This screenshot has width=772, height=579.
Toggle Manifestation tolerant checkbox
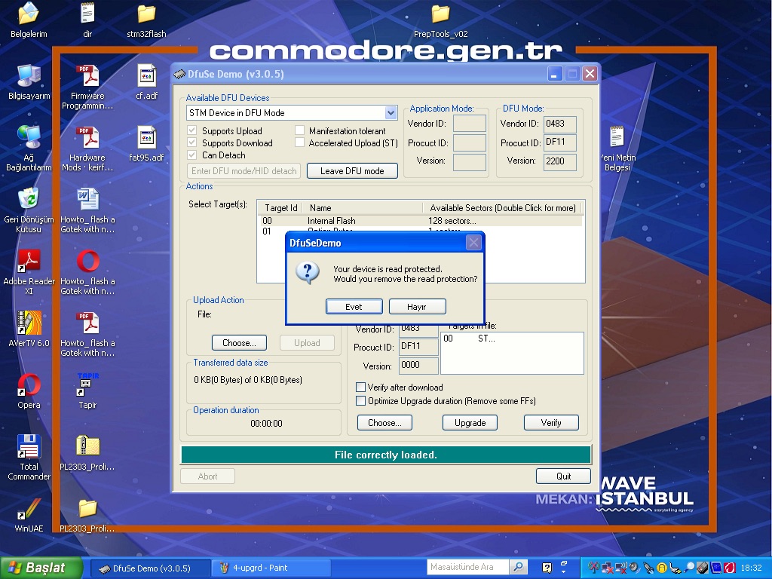[x=300, y=130]
